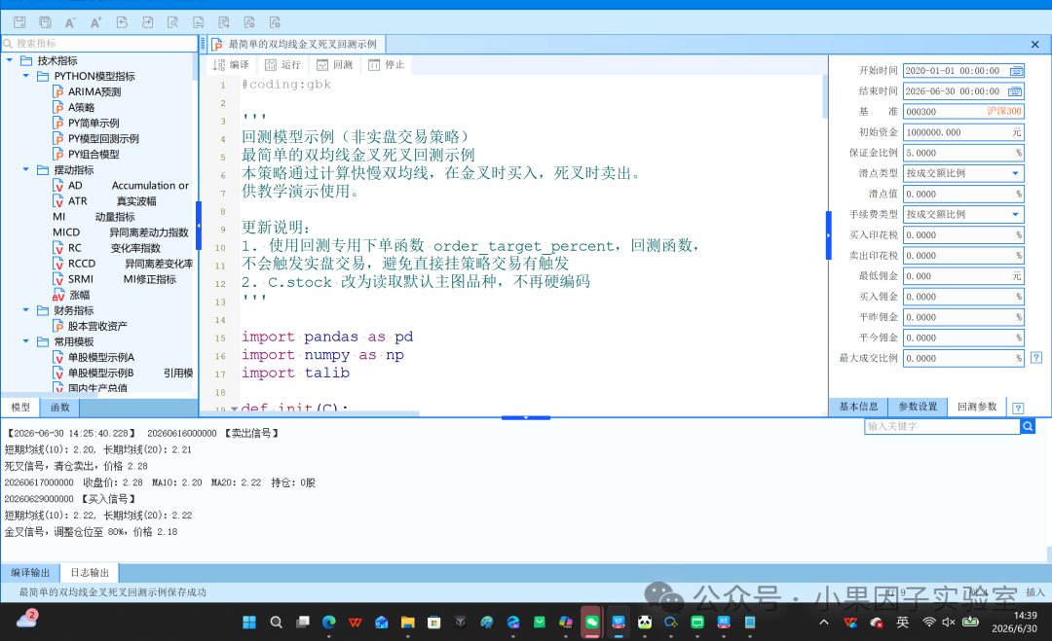
Task: Click the 编译 compile button
Action: 231,64
